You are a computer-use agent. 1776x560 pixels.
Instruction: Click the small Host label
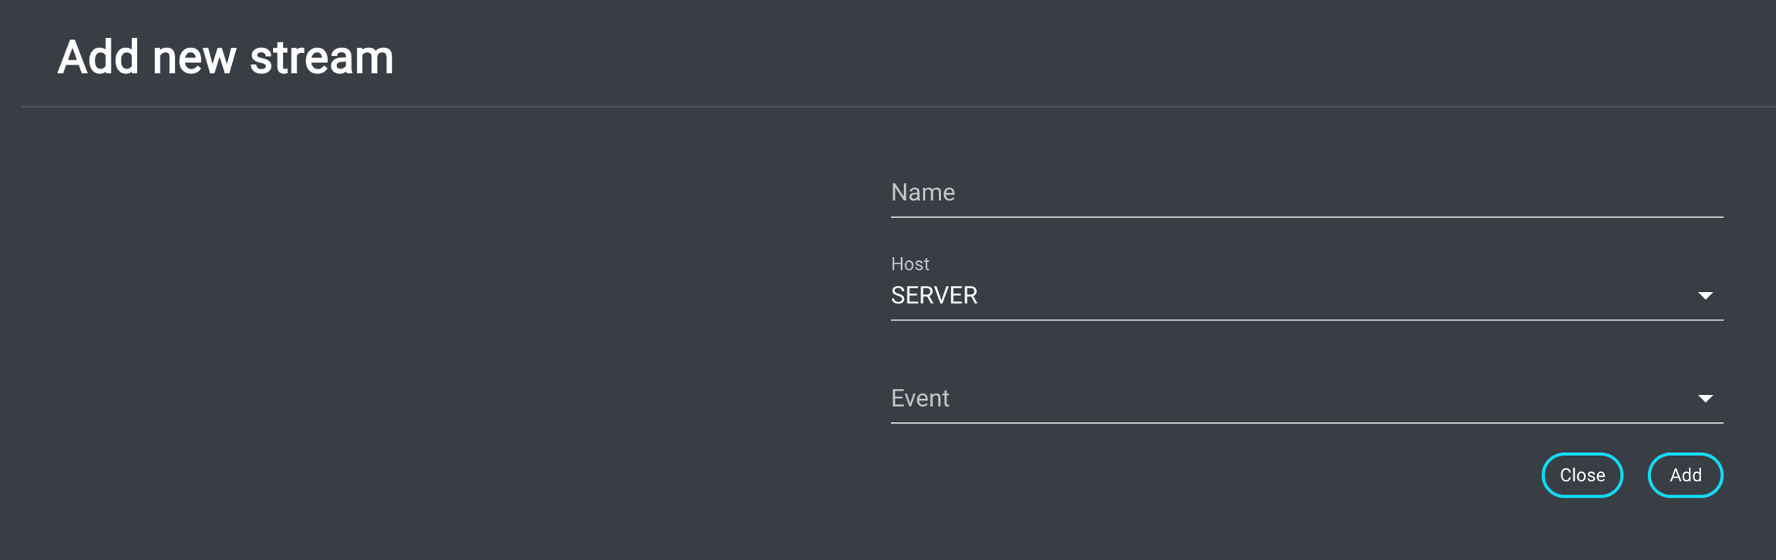click(910, 264)
